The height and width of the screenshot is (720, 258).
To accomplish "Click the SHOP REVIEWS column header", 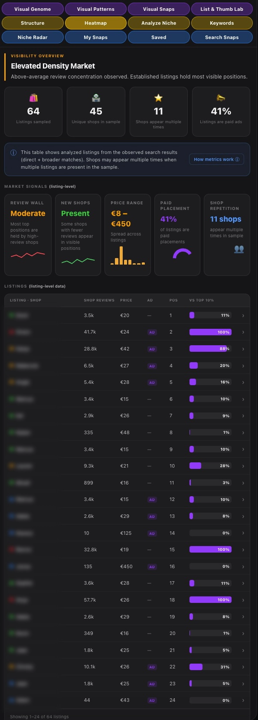I will (99, 300).
